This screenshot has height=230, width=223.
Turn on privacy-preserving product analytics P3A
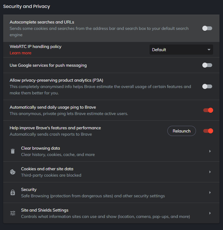pyautogui.click(x=207, y=86)
